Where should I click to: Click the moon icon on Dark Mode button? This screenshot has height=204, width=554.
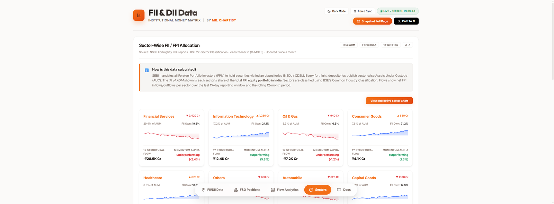click(329, 11)
